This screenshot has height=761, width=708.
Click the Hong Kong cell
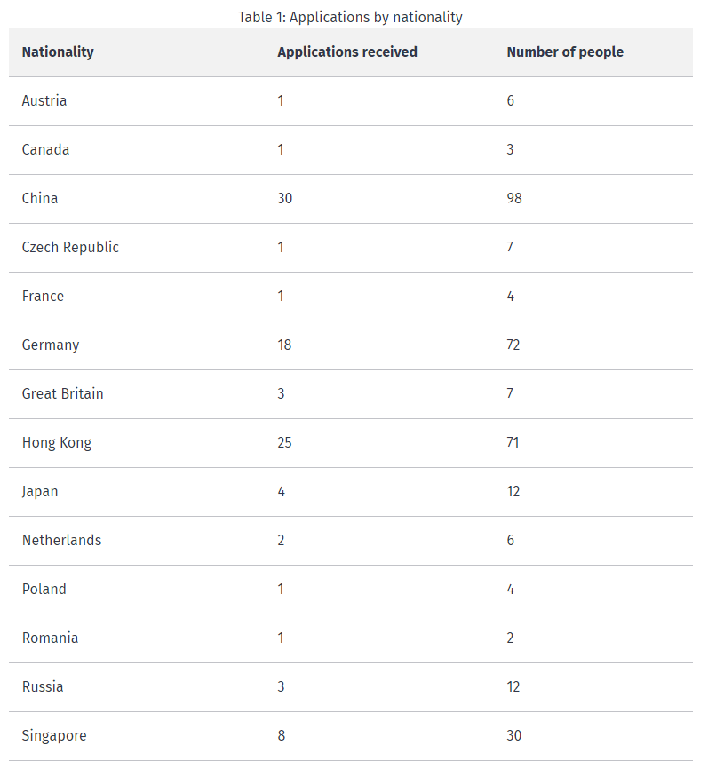57,443
